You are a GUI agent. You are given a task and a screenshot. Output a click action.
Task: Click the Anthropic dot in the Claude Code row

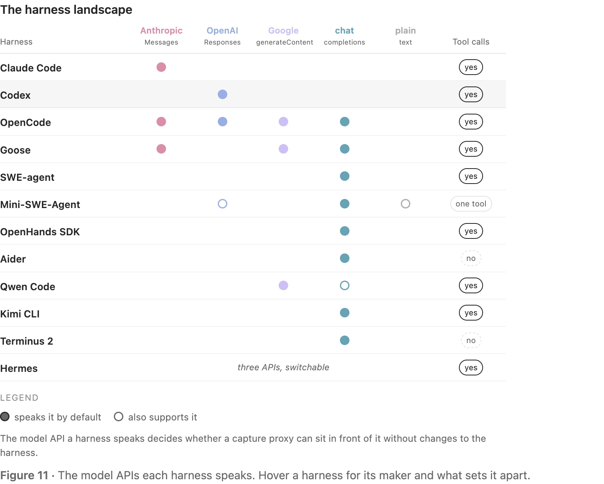[161, 67]
